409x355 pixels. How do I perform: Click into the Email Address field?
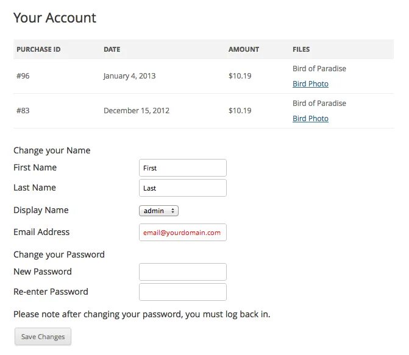(x=182, y=233)
